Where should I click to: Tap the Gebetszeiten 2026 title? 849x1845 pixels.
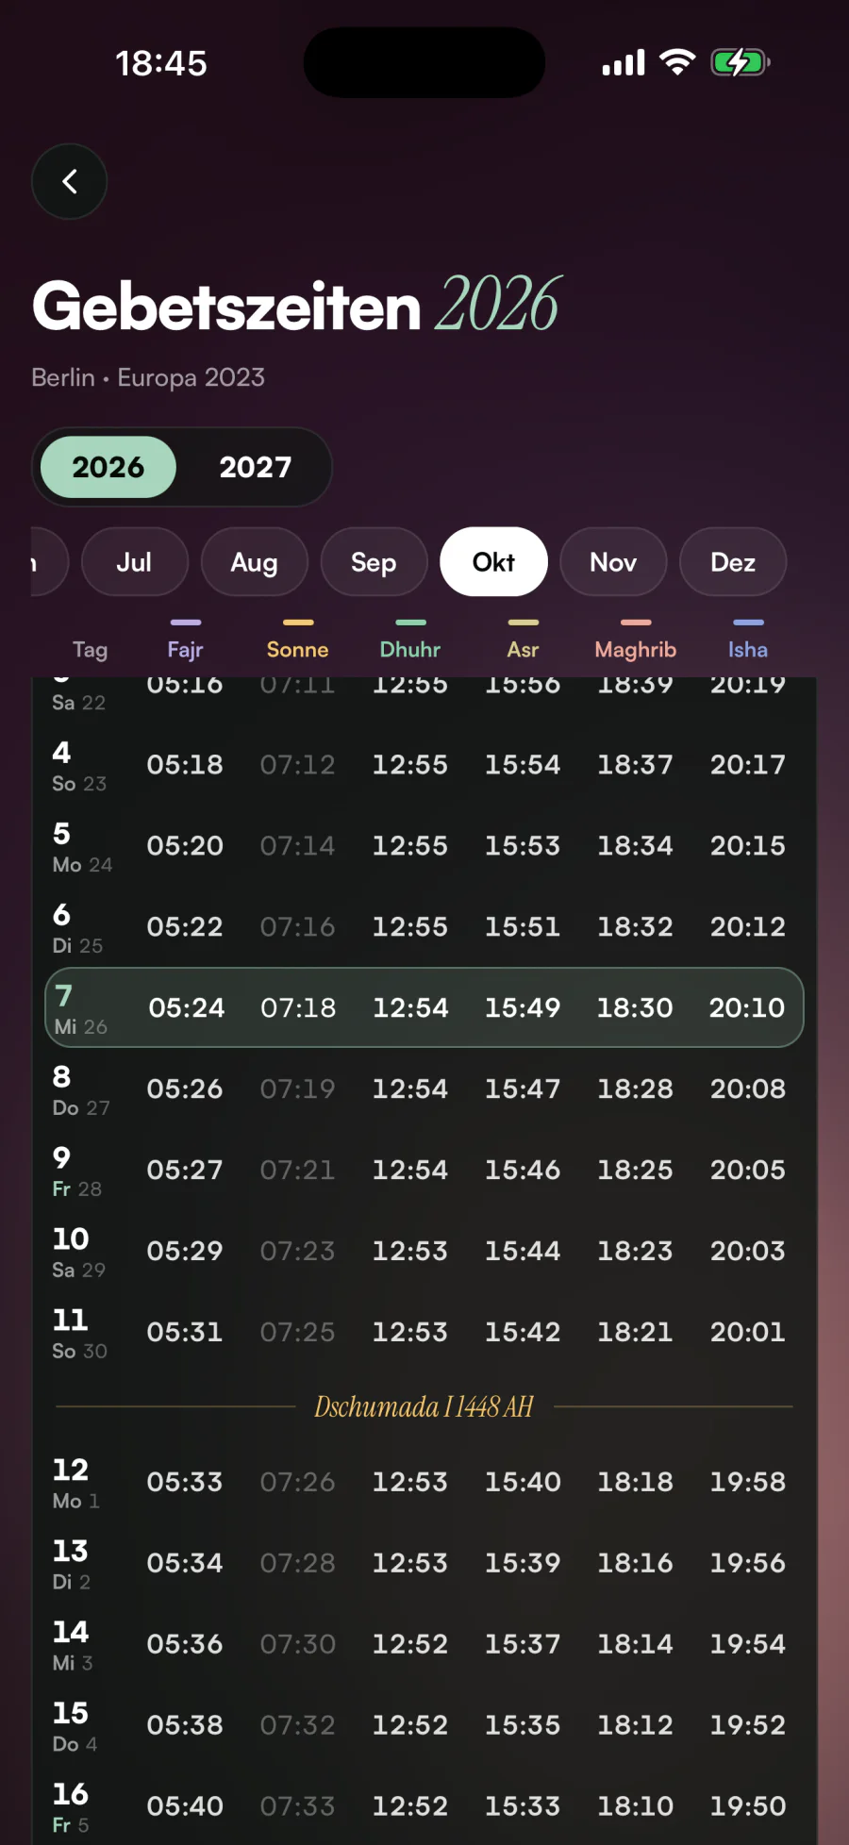coord(296,306)
